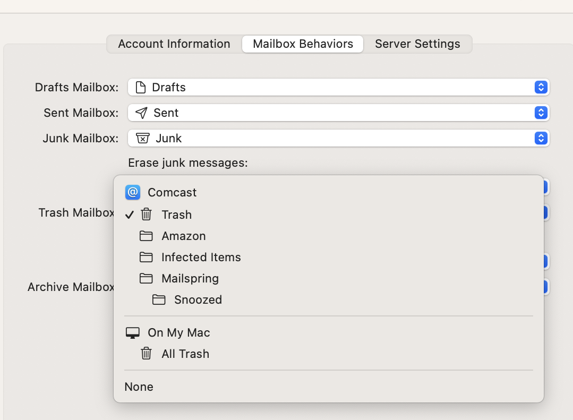
Task: Click the Trash Mailbox label
Action: [76, 212]
